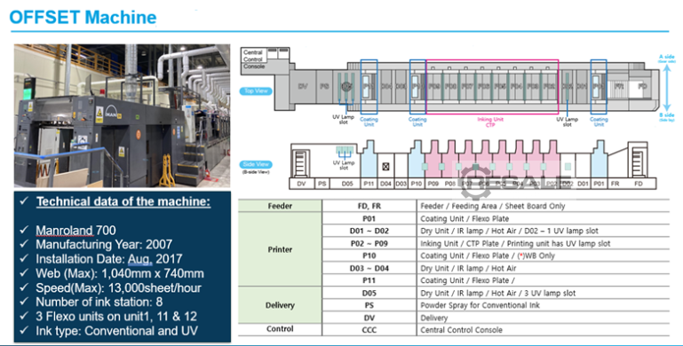The width and height of the screenshot is (683, 346).
Task: Click the CCC cell in Control row
Action: click(369, 330)
